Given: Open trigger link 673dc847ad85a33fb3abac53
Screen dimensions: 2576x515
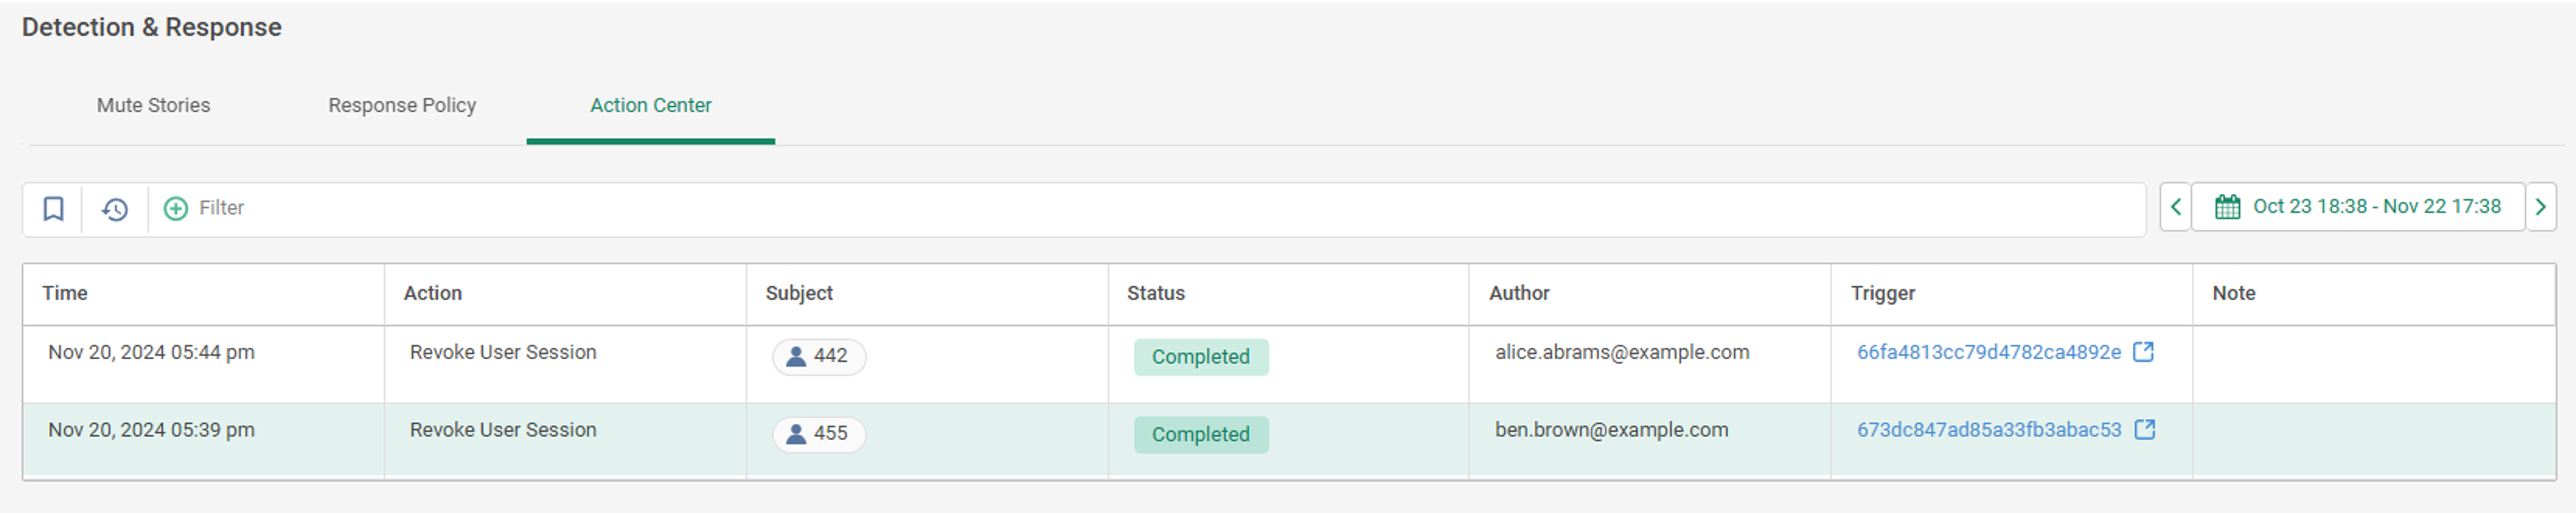Looking at the screenshot, I should (1988, 430).
